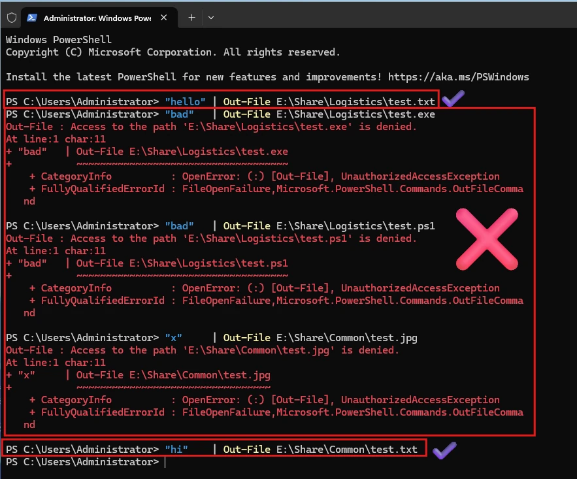Click the empty prompt at the cursor
Image resolution: width=577 pixels, height=479 pixels.
tap(86, 462)
